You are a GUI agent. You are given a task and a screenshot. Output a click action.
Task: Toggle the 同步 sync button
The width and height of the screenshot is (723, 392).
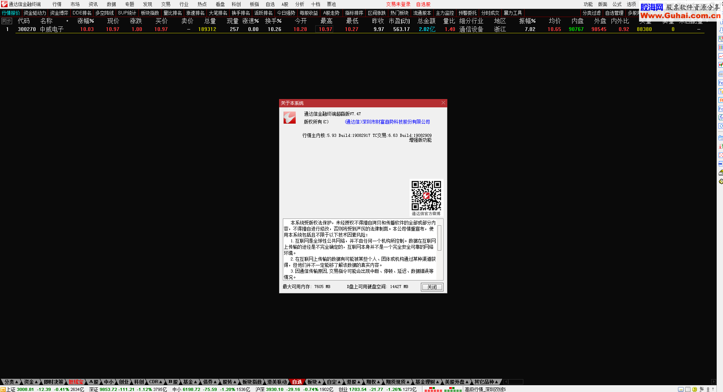click(7, 21)
